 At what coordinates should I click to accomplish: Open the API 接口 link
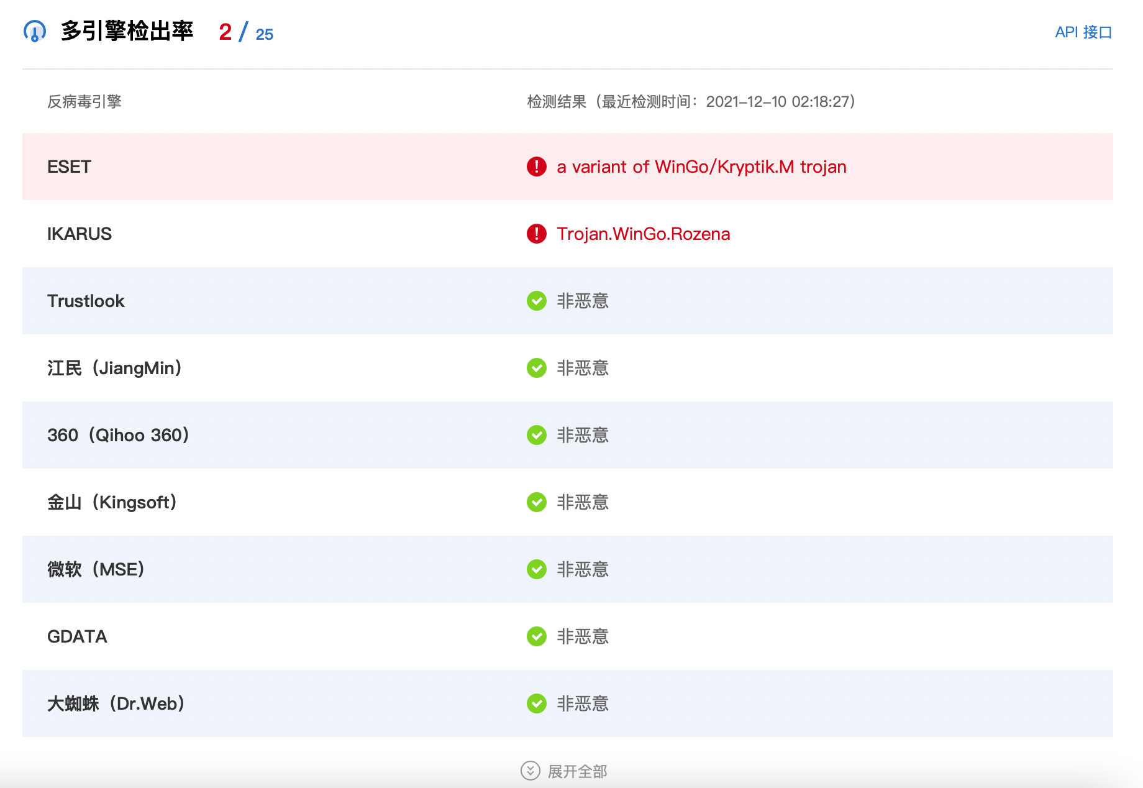(1083, 32)
